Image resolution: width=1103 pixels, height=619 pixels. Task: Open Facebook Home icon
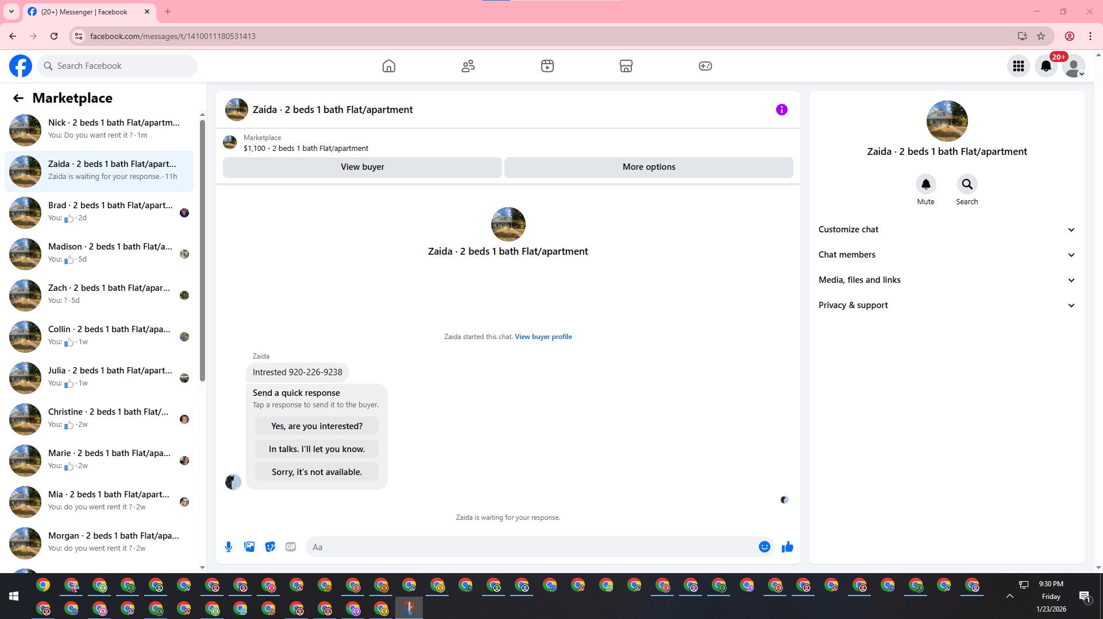coord(389,66)
